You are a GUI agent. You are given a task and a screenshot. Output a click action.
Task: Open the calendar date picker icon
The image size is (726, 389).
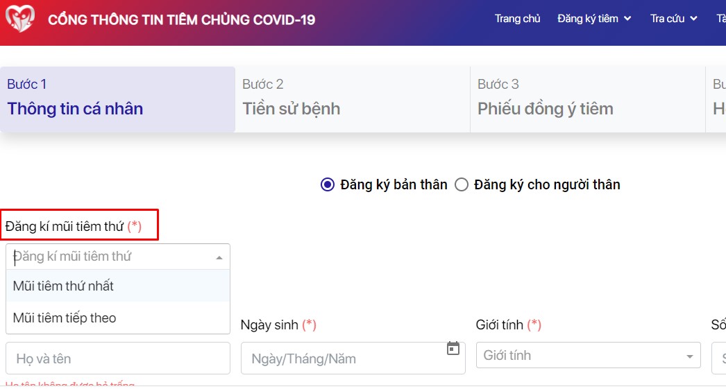pos(453,348)
